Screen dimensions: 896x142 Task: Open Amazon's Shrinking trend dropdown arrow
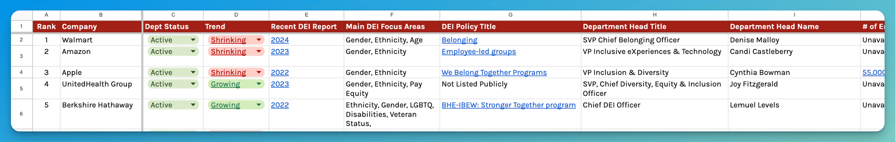[258, 51]
